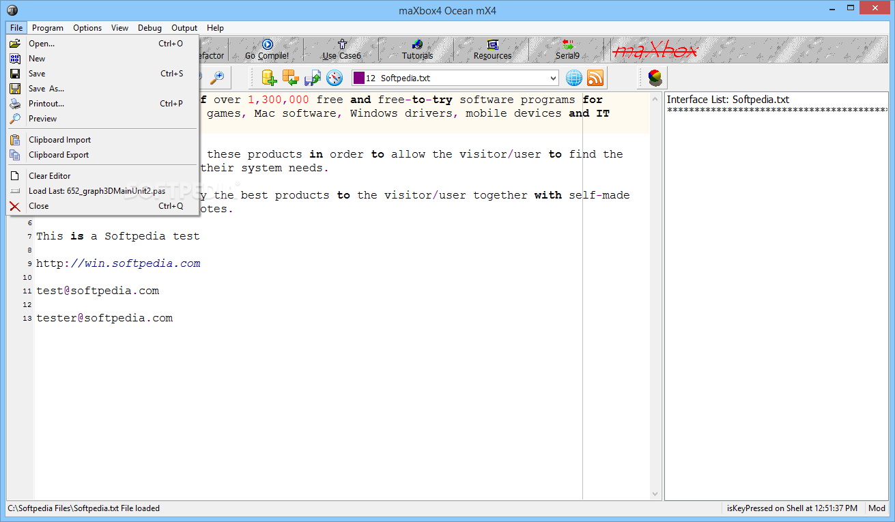Click the colored ball icon at toolbar end

pos(655,78)
